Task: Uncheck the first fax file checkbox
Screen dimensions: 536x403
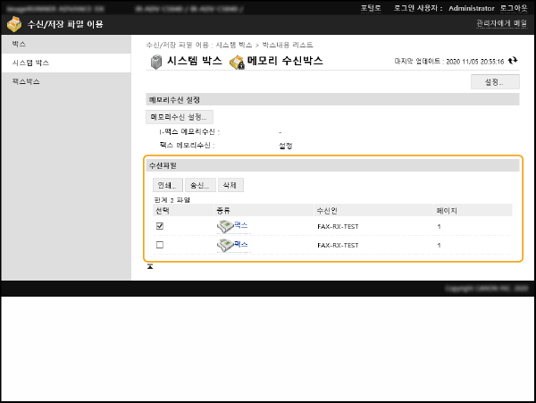Action: click(x=160, y=226)
